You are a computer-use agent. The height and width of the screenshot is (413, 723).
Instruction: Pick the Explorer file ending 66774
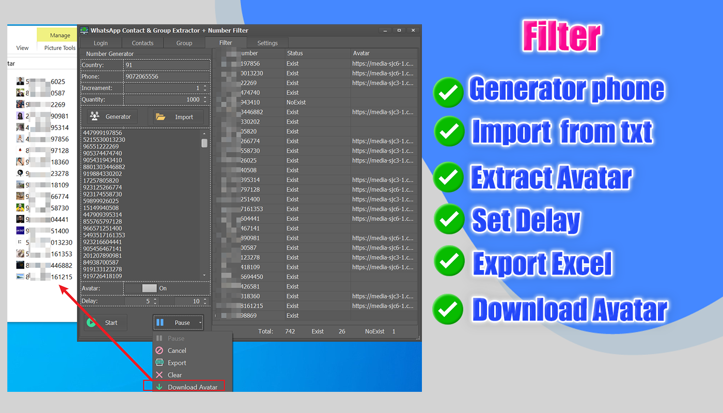(x=42, y=196)
